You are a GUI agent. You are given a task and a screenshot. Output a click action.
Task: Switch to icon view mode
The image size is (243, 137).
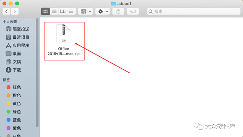(x=46, y=11)
